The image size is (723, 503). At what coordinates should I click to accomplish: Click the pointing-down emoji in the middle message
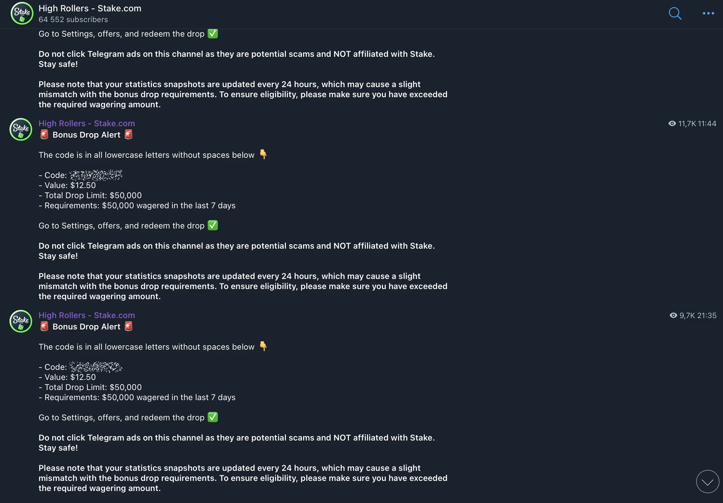pyautogui.click(x=263, y=154)
